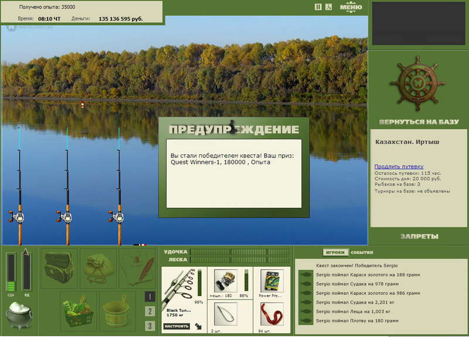Viewport: 469px width, 337px height.
Task: Click the ЛЕСКА tension bar
Action: click(x=240, y=260)
